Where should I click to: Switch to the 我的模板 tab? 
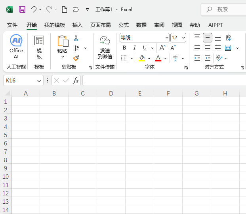(54, 25)
